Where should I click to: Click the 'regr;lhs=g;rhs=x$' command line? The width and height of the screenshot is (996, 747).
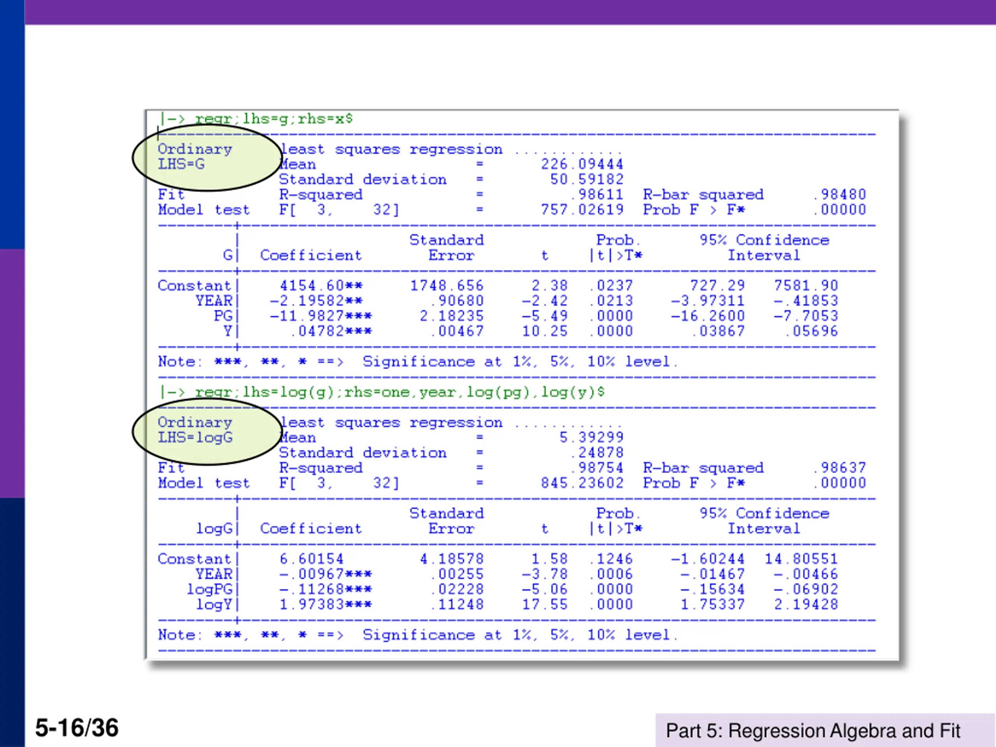[273, 119]
